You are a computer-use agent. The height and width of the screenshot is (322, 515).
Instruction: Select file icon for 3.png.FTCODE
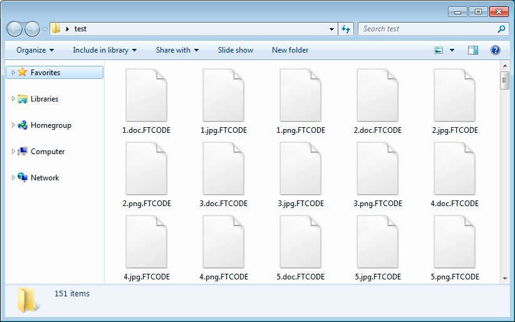[378, 169]
